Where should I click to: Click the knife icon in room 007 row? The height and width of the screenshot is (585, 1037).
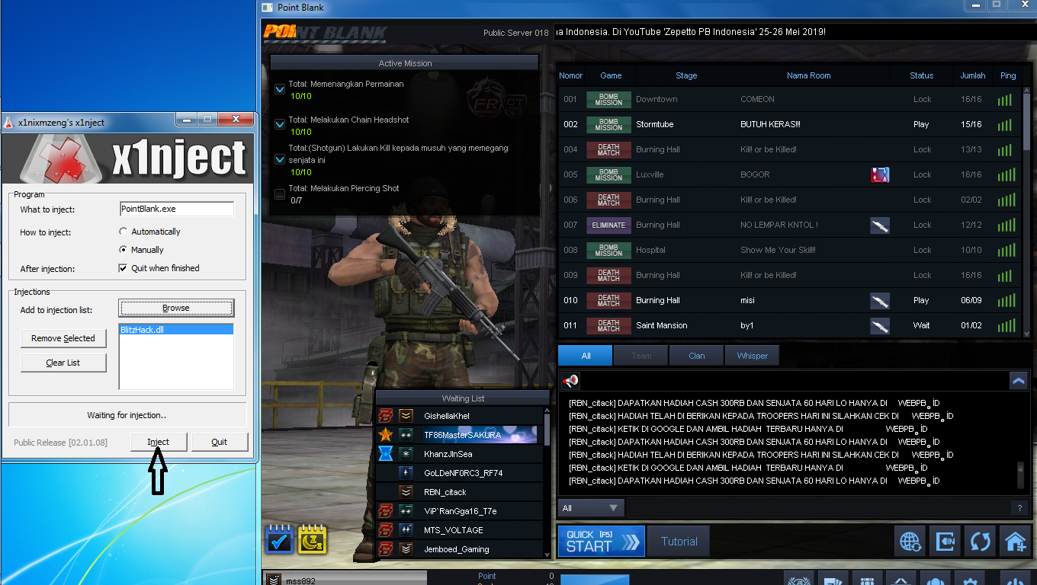point(880,225)
